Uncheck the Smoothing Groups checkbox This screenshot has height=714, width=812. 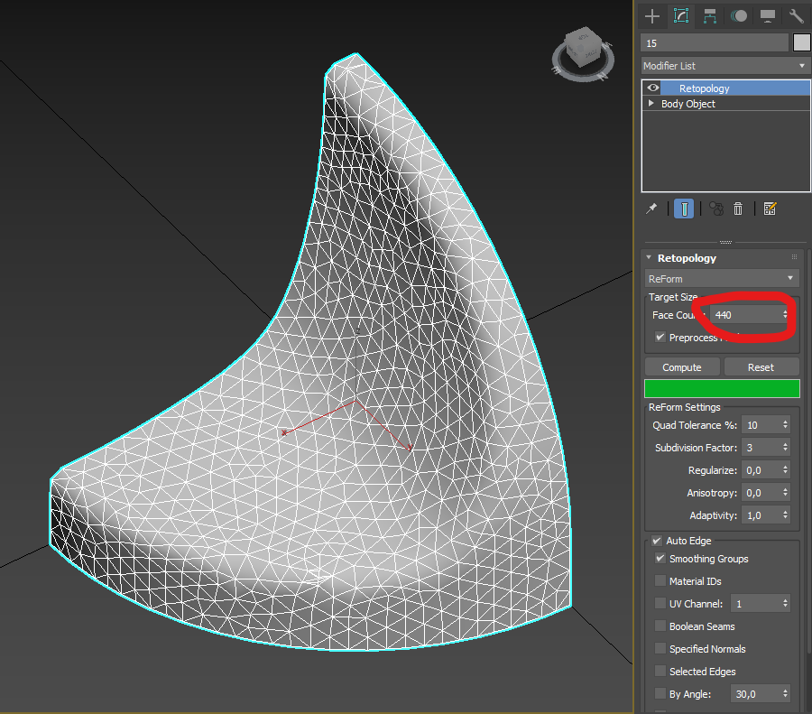[x=660, y=559]
